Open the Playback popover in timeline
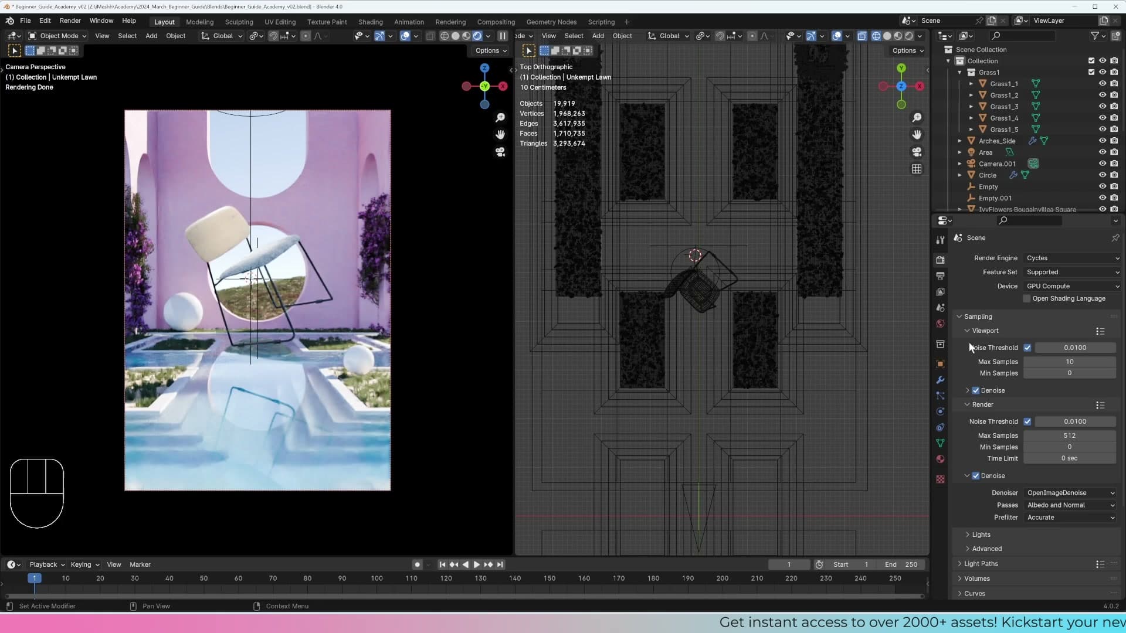The height and width of the screenshot is (633, 1126). (x=47, y=564)
